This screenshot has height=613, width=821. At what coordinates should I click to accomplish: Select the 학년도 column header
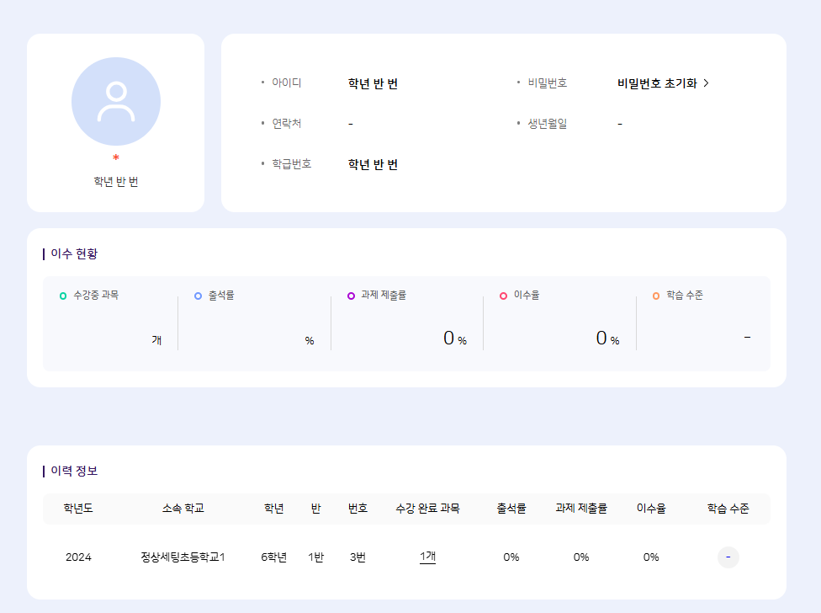tap(78, 509)
